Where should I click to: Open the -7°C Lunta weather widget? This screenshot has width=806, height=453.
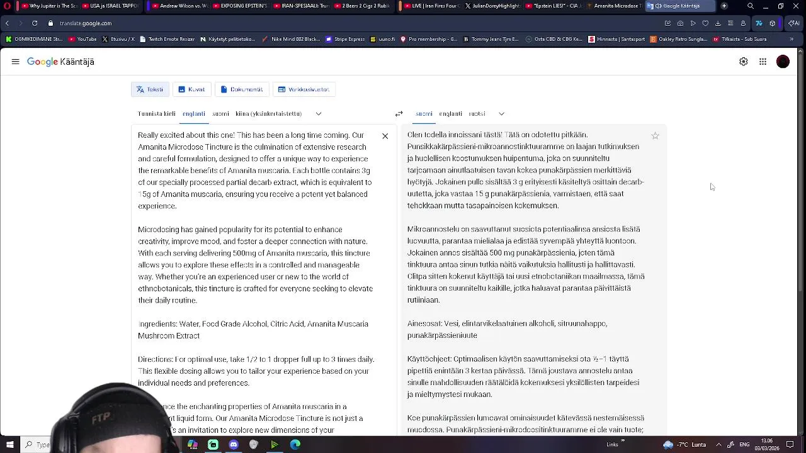(684, 444)
